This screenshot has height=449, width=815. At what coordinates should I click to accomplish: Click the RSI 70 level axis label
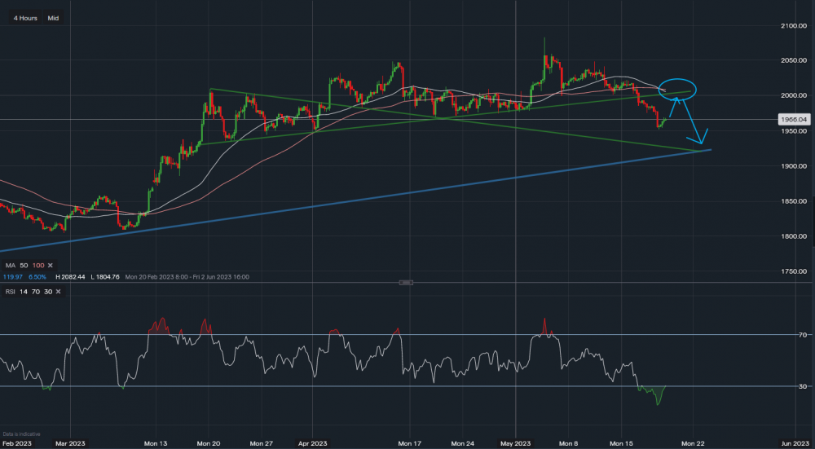click(802, 334)
